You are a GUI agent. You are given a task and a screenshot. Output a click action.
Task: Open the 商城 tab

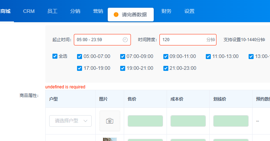(x=5, y=11)
